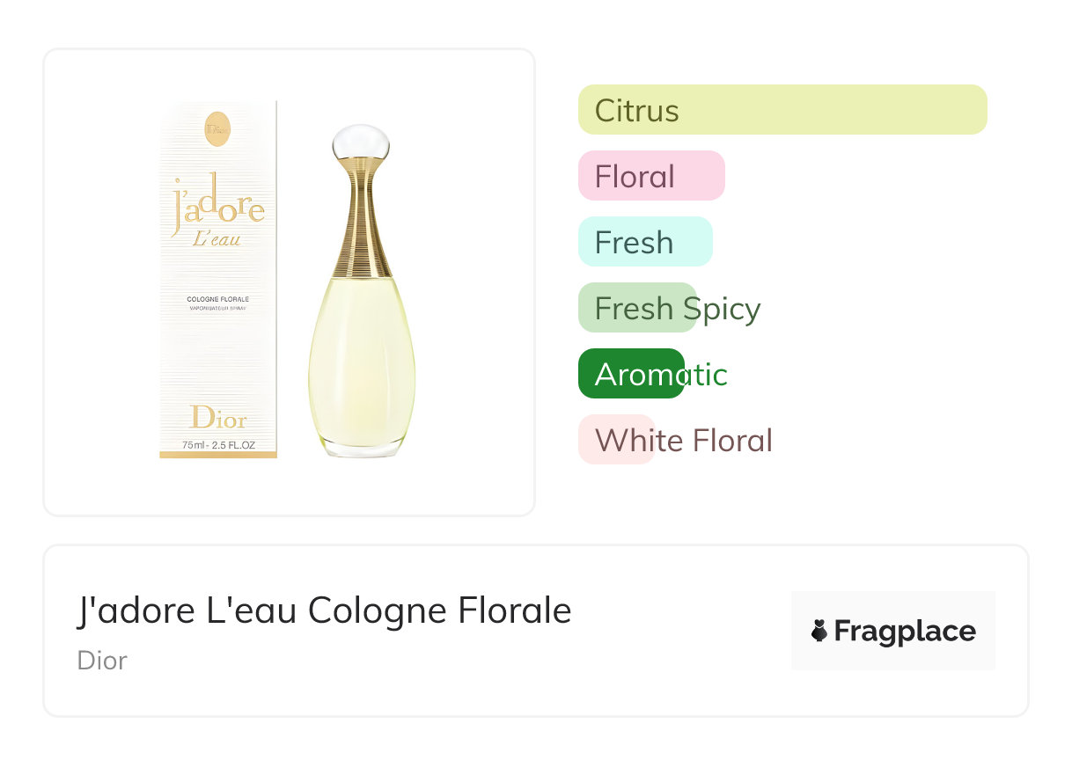Click the Fragplace brand name text
The width and height of the screenshot is (1072, 760).
coord(905,631)
